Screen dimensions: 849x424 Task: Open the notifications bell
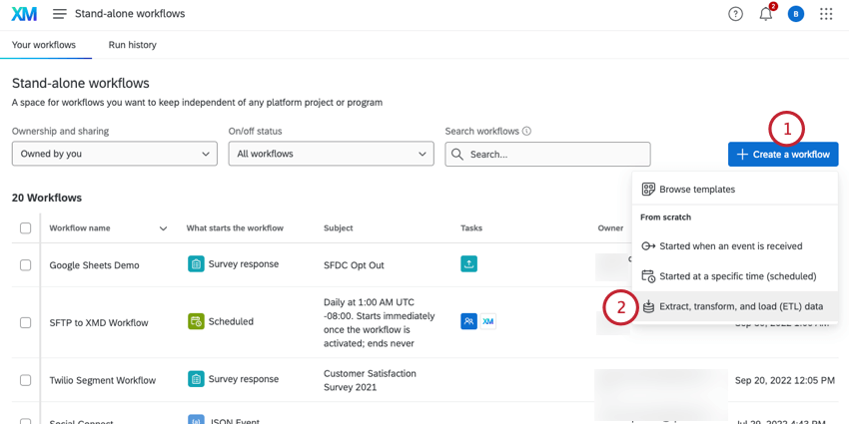click(766, 14)
